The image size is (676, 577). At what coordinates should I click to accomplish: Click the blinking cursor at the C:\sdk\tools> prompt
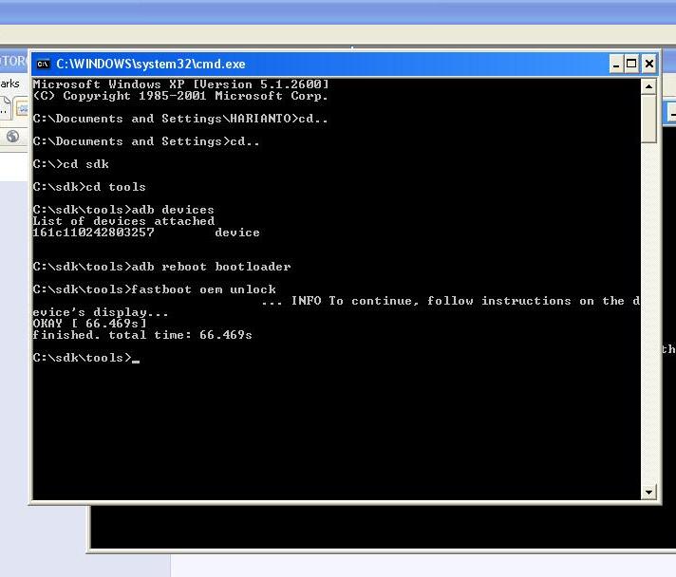pyautogui.click(x=136, y=359)
